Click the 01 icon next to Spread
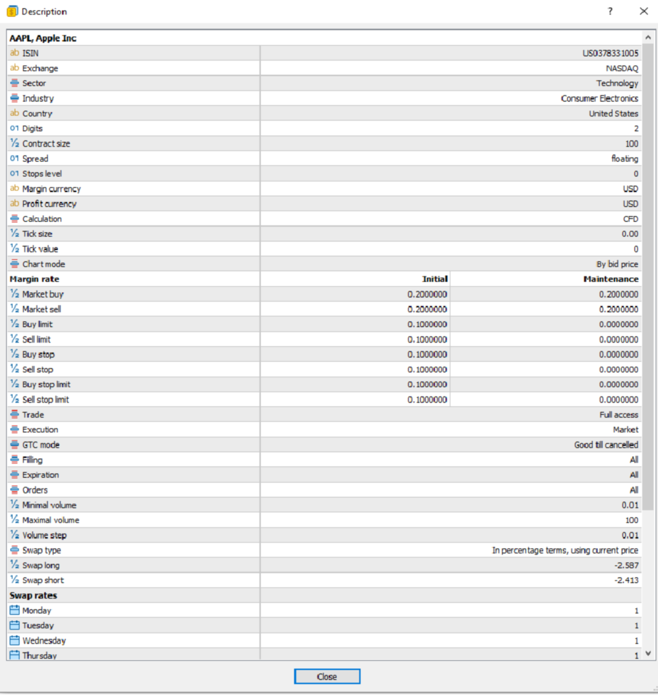 [15, 158]
